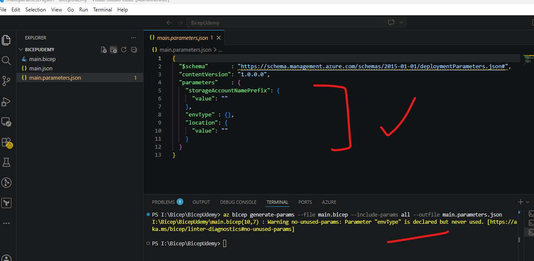The height and width of the screenshot is (261, 534).
Task: Close the main.parameters.json editor tab
Action: click(x=219, y=38)
